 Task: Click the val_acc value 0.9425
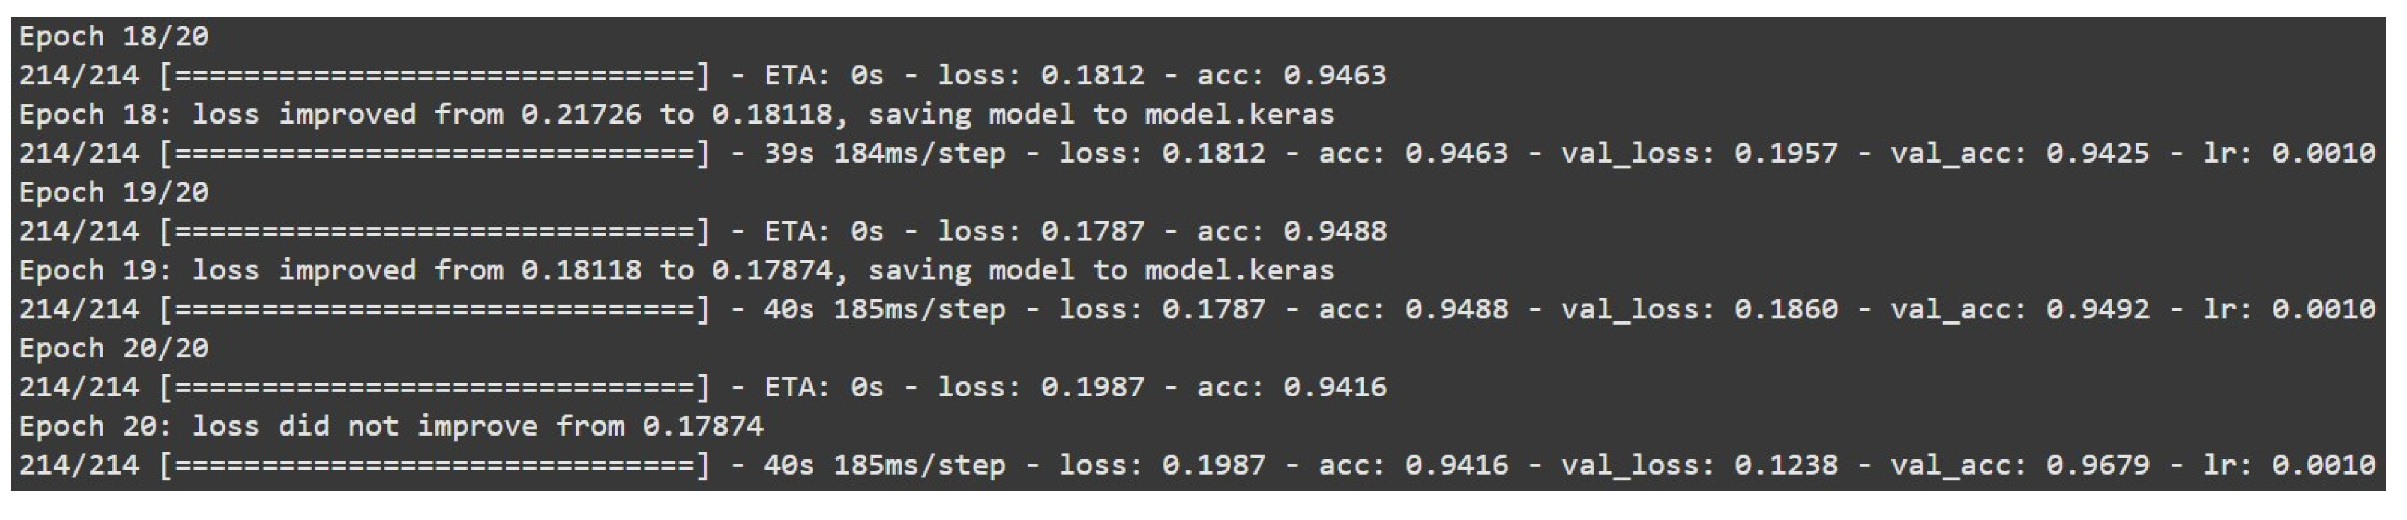click(x=2098, y=153)
